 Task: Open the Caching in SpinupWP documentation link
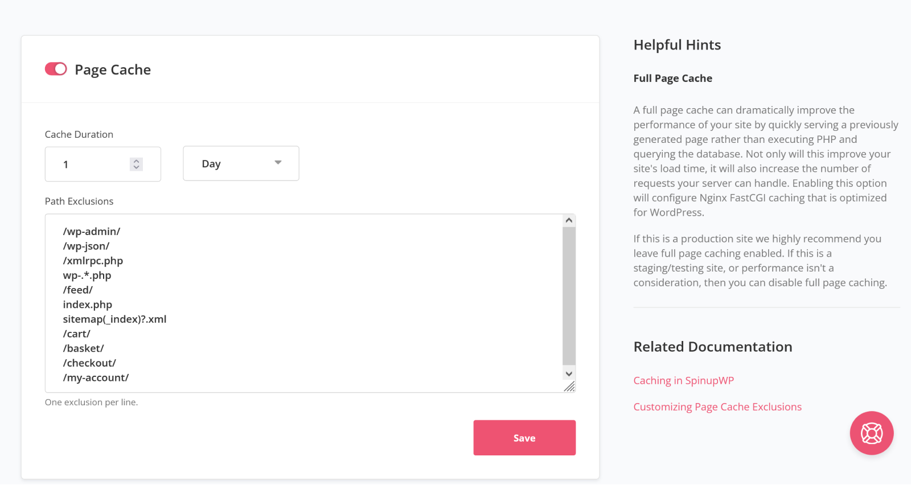coord(683,380)
